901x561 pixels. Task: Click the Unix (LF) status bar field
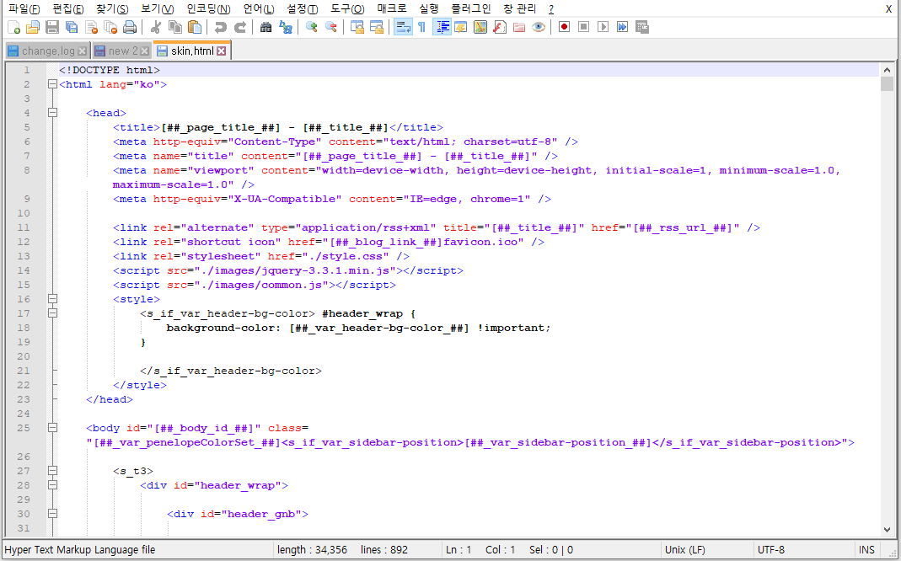(x=706, y=549)
